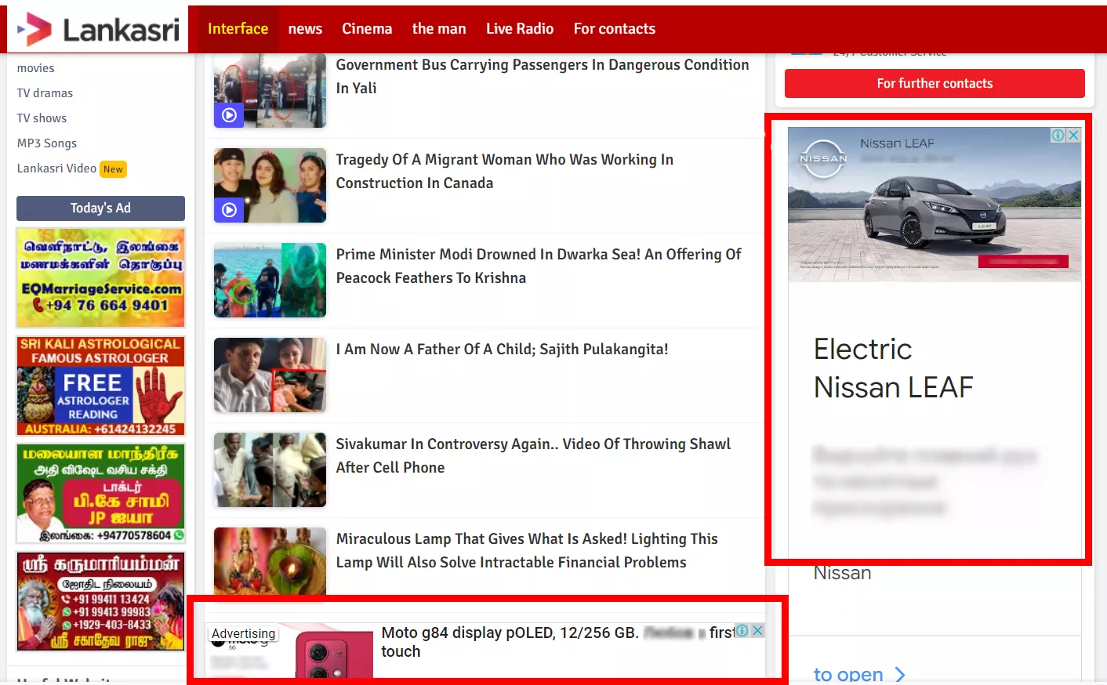Open the TV dramas link

tap(45, 93)
